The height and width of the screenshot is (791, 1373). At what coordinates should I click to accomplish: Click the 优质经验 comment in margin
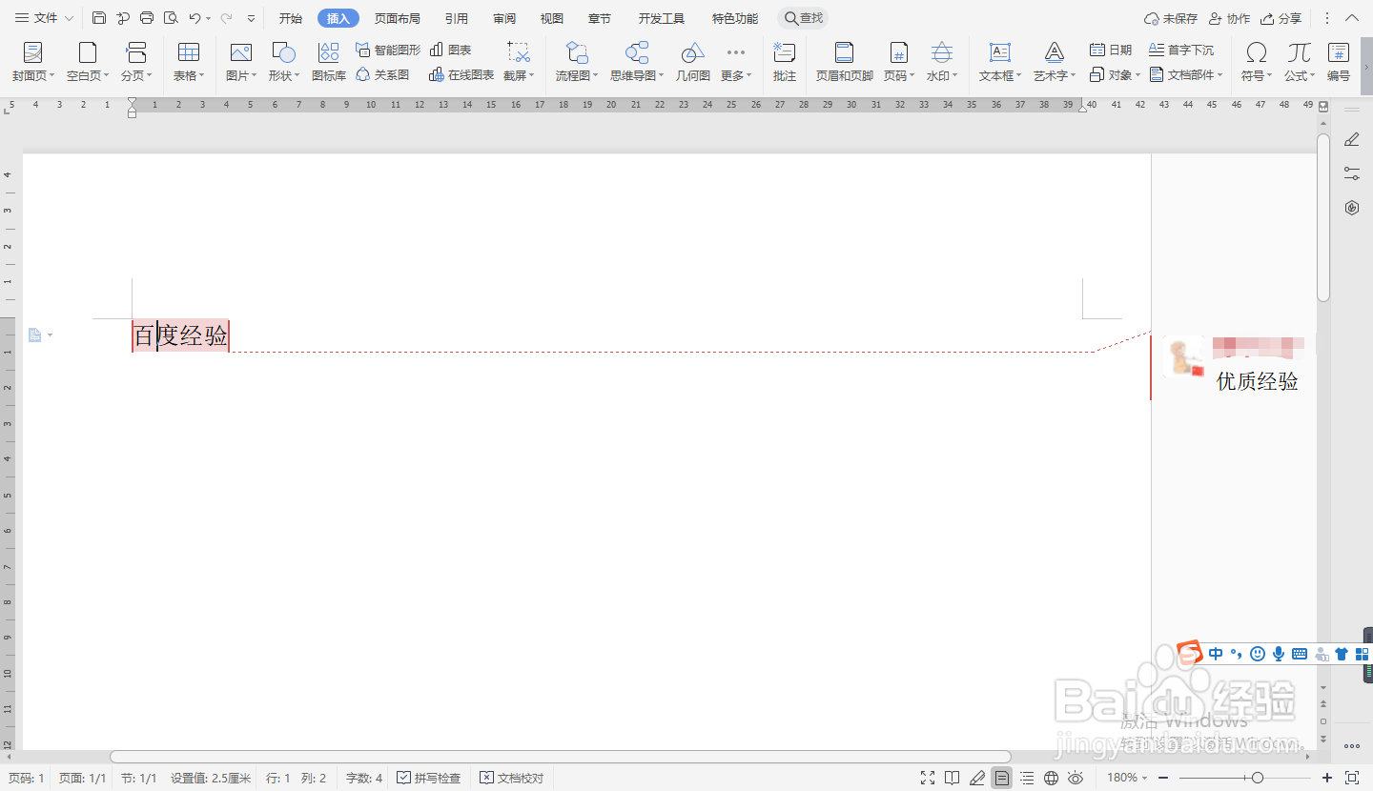1258,381
